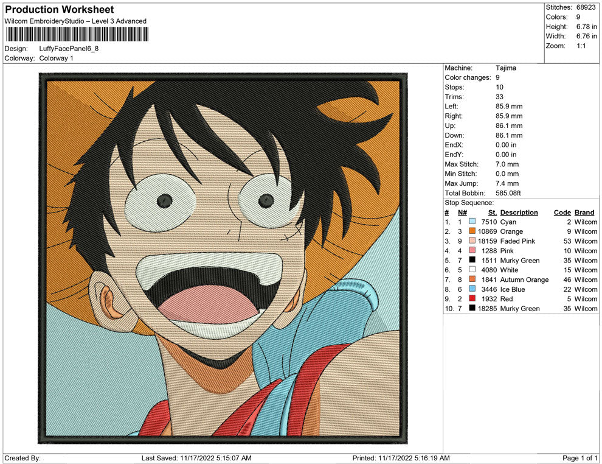Screen dimensions: 602x464
Task: Click the Max Stitch value 7.0 mm
Action: point(507,164)
